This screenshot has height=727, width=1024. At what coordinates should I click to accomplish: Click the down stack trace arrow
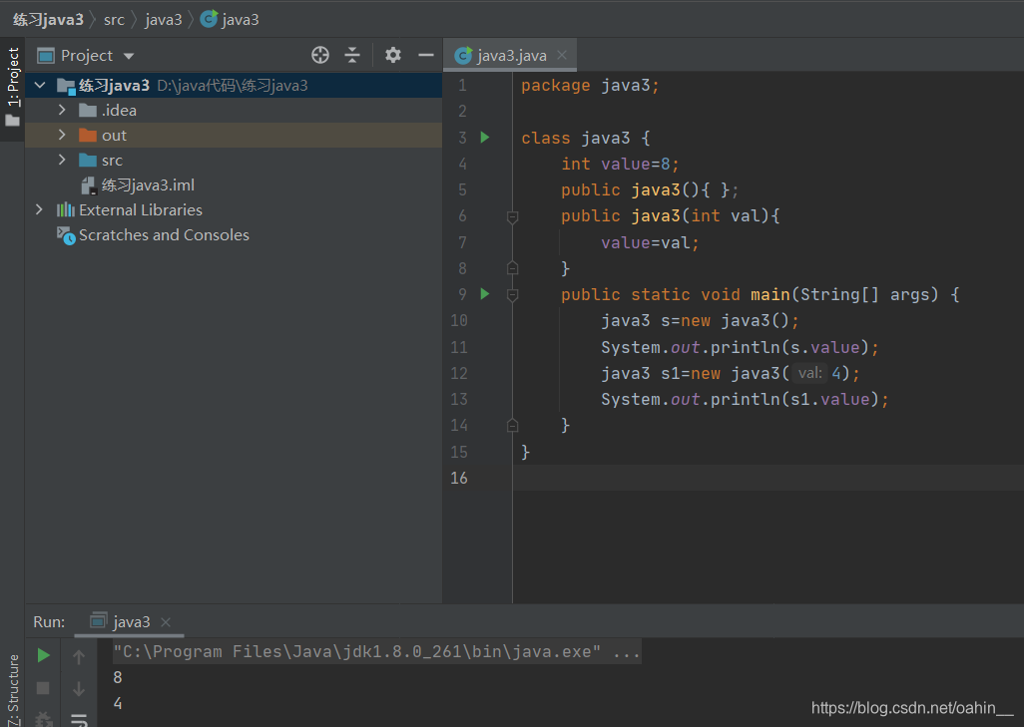click(x=79, y=688)
